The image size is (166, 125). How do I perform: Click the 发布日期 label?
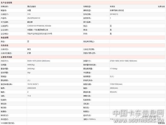coord(87,14)
